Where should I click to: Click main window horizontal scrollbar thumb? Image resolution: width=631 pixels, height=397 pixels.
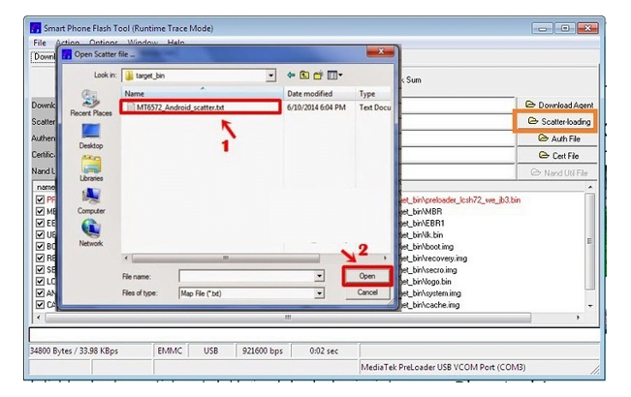(288, 318)
